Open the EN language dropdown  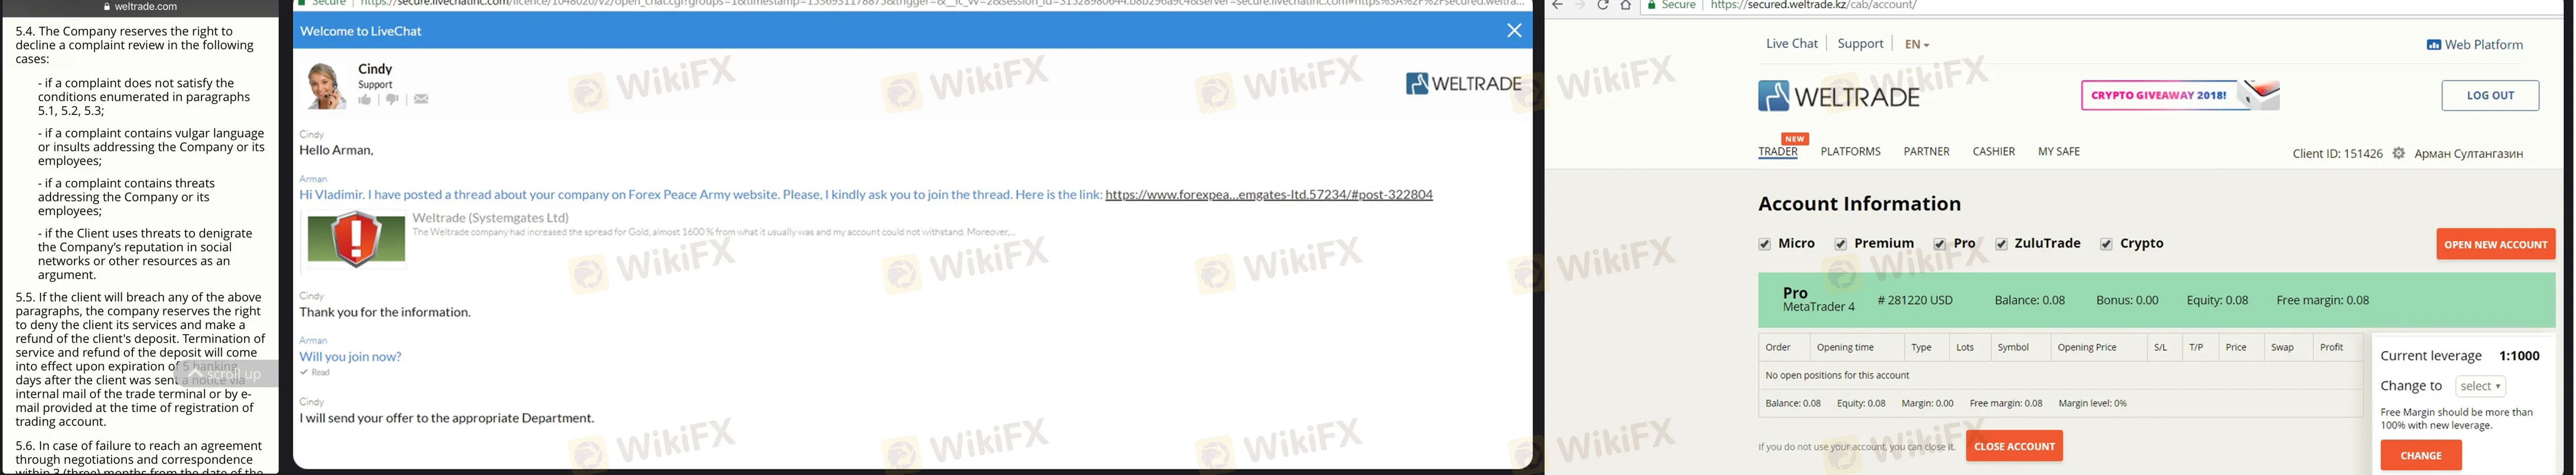[x=1916, y=44]
